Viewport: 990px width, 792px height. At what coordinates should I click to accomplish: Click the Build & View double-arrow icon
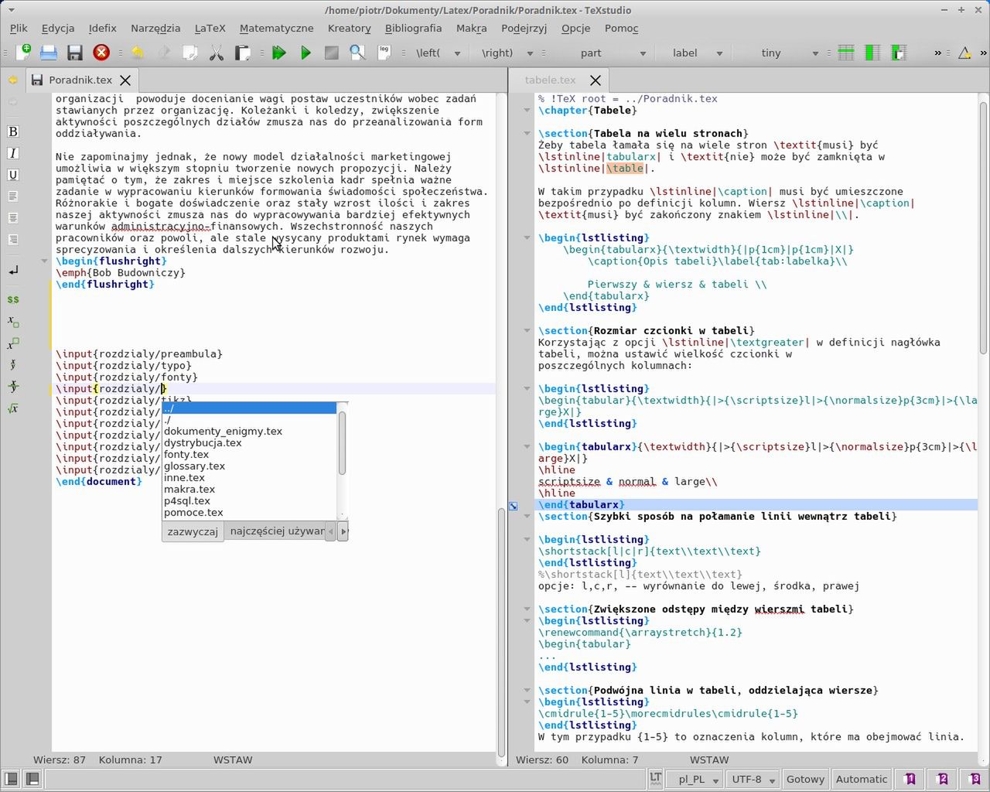[x=279, y=53]
